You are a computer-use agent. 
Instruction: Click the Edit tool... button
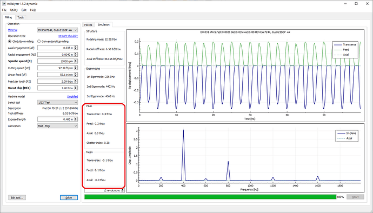click(x=17, y=197)
